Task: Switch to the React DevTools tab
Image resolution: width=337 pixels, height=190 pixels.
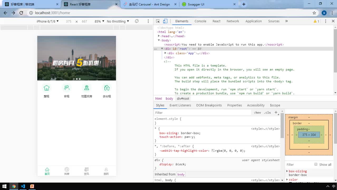Action: tap(216, 21)
